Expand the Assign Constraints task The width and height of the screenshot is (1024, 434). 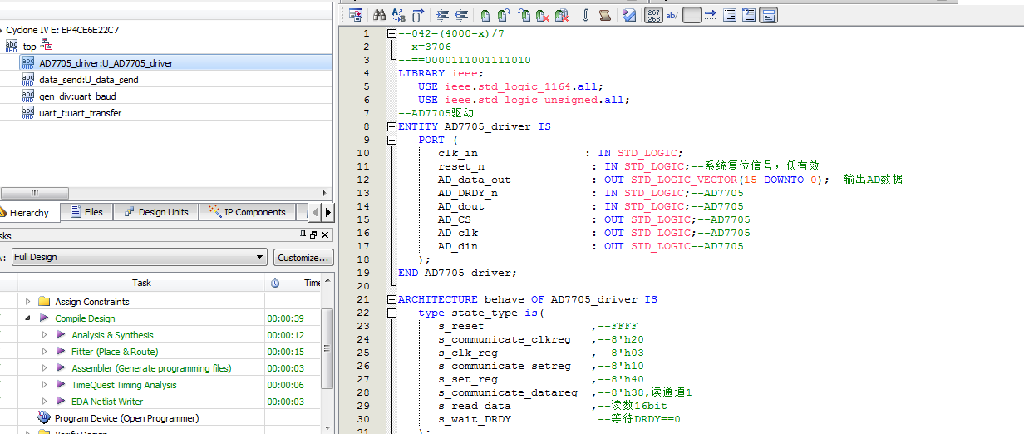tap(27, 302)
